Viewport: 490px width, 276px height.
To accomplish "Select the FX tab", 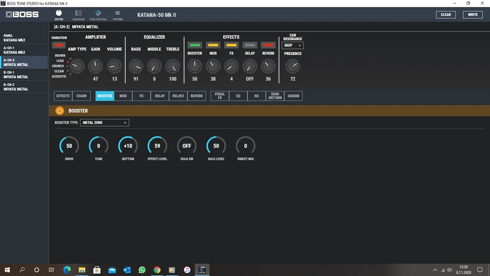I will coord(141,96).
